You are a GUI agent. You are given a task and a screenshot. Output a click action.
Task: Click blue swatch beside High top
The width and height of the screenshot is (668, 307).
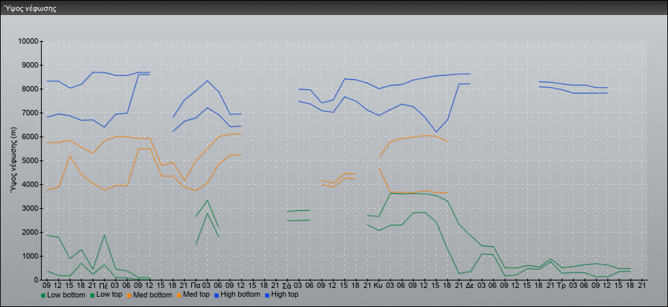pyautogui.click(x=267, y=295)
